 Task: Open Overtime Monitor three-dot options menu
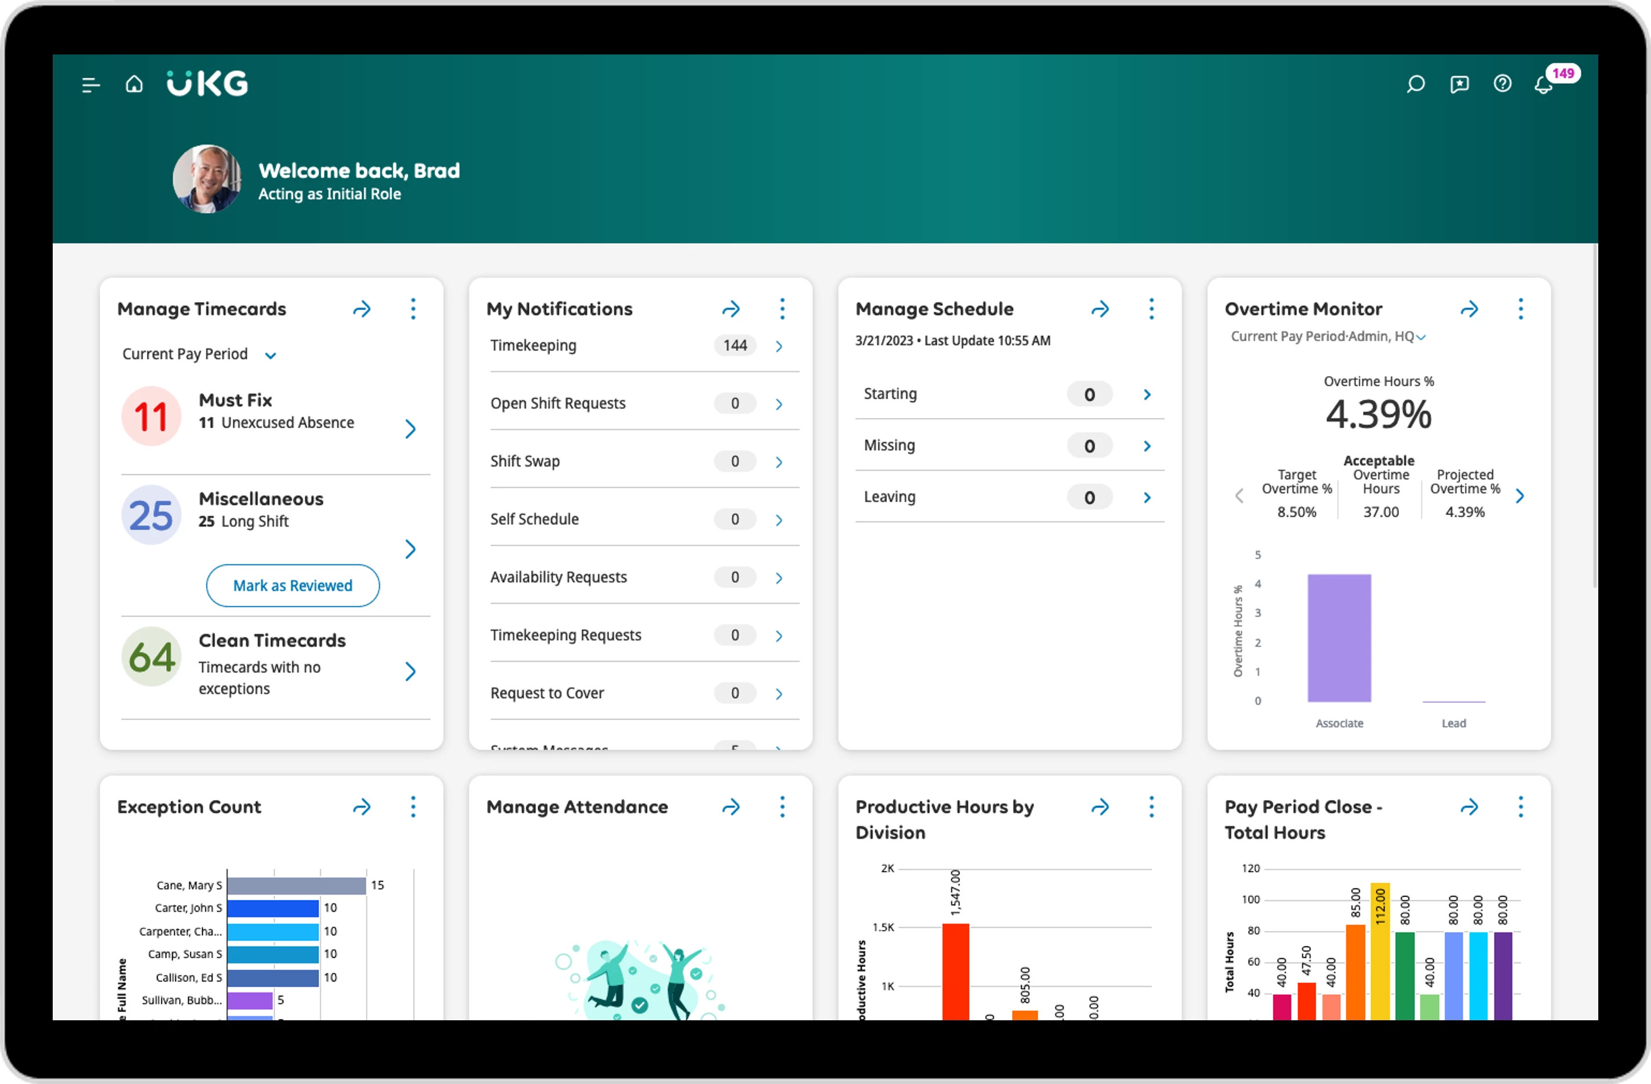click(x=1520, y=309)
